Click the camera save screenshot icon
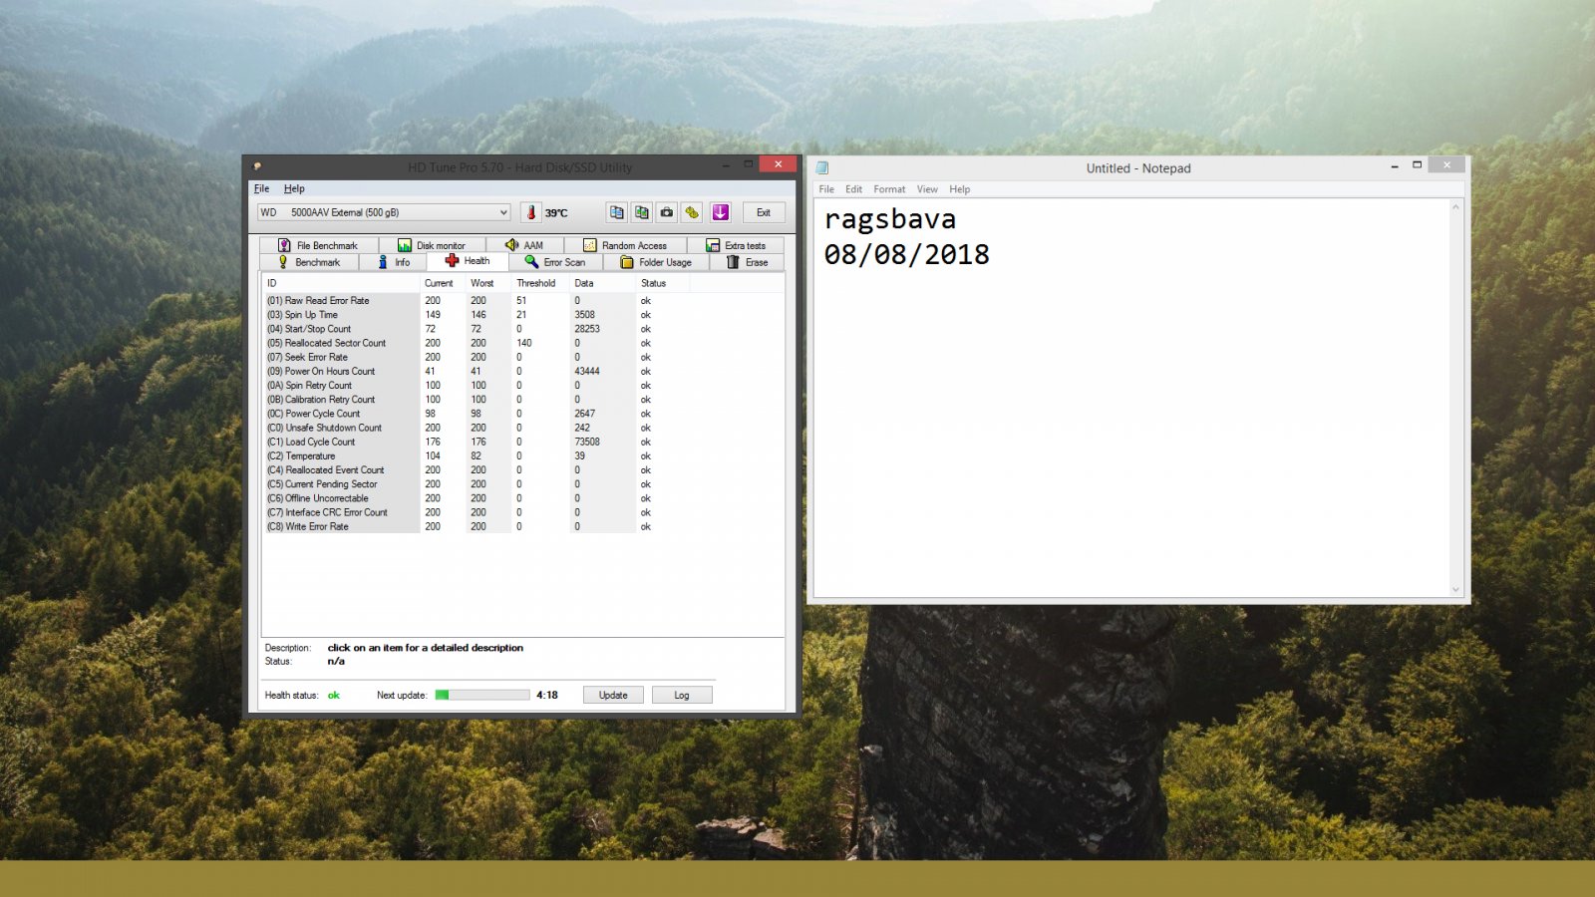Viewport: 1595px width, 897px height. [667, 212]
